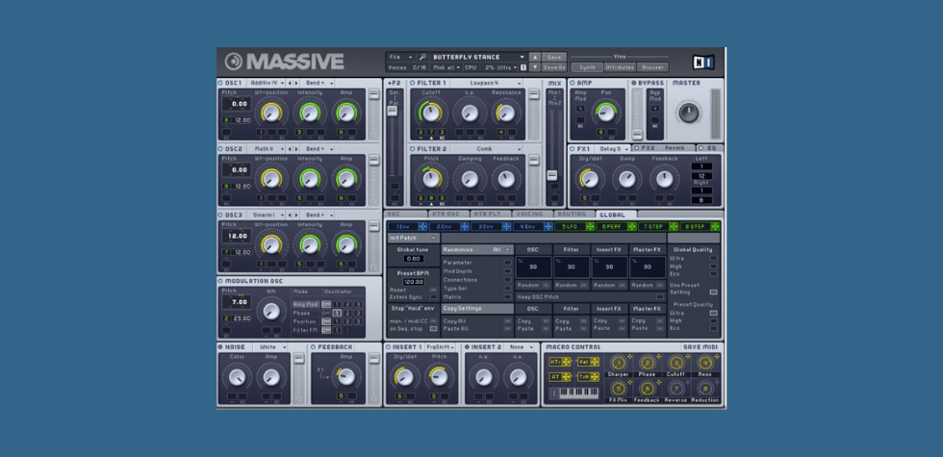Click macro knob 6 Feedback
Image resolution: width=943 pixels, height=457 pixels.
647,389
